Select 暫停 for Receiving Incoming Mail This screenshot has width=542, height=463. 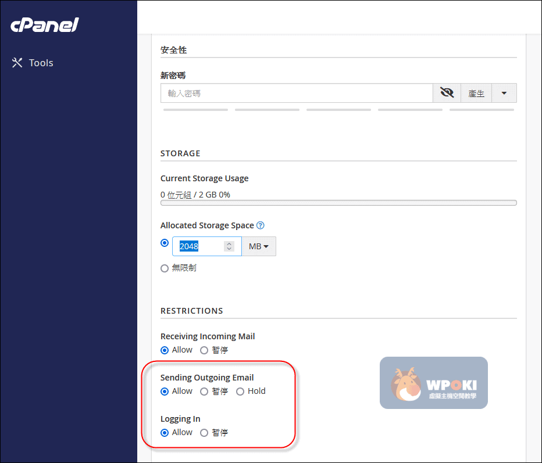click(204, 350)
